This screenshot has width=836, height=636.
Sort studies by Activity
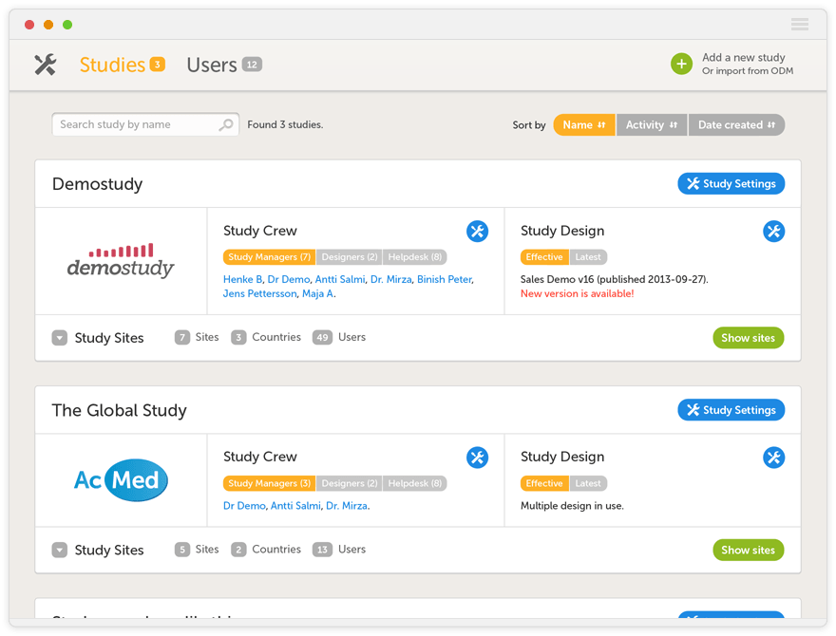(x=651, y=124)
